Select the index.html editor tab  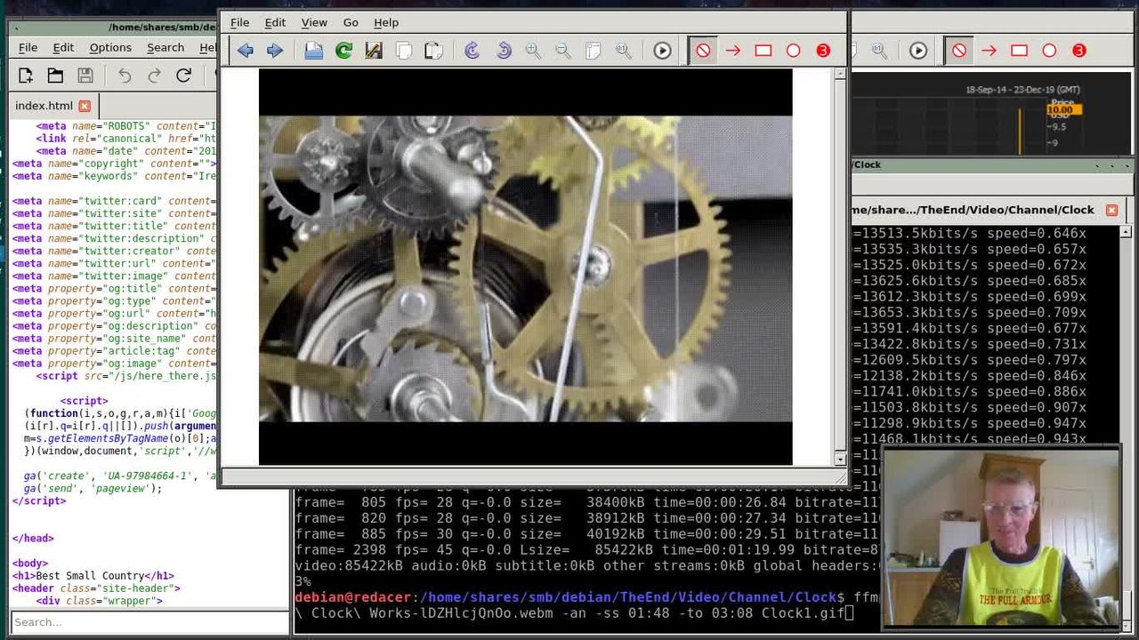click(44, 106)
